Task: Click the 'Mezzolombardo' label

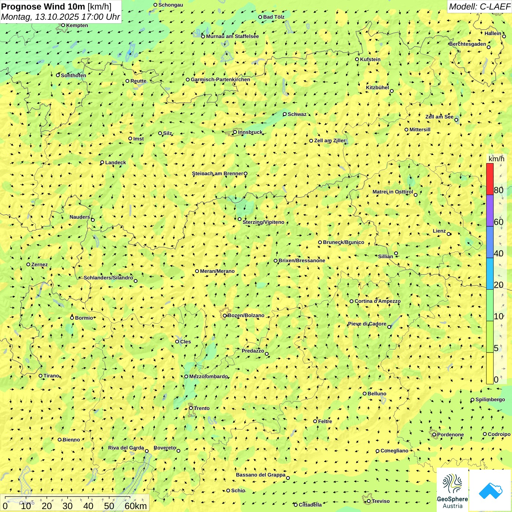Action: tap(208, 376)
